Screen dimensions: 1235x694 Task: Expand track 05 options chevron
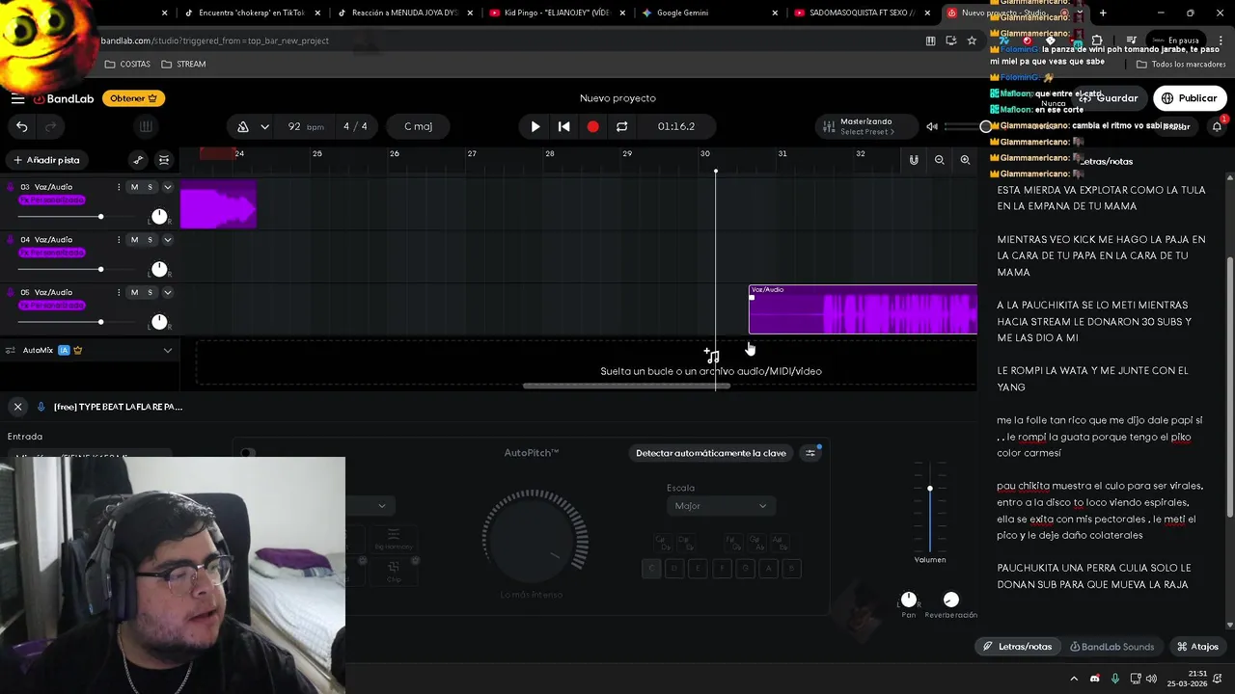(167, 292)
